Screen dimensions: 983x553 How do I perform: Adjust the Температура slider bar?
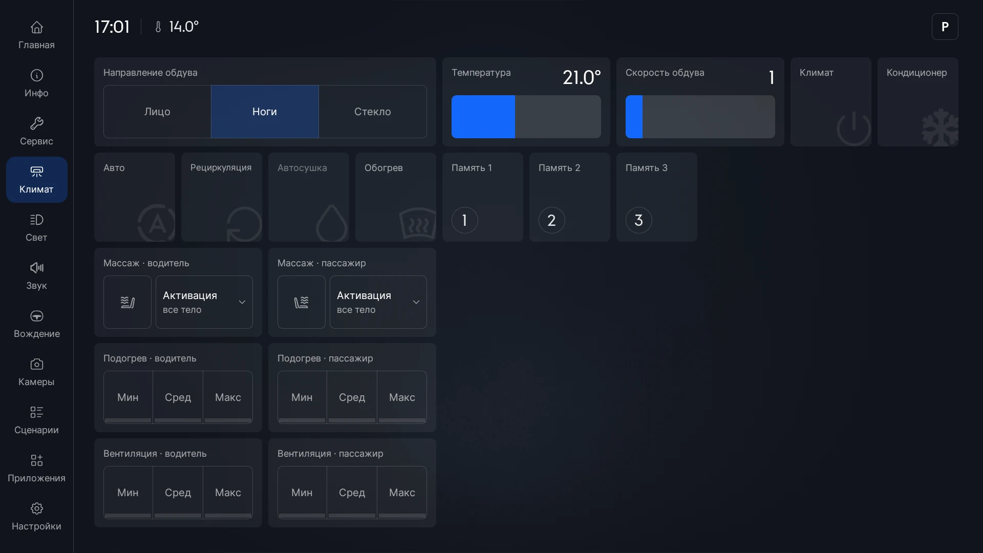526,117
